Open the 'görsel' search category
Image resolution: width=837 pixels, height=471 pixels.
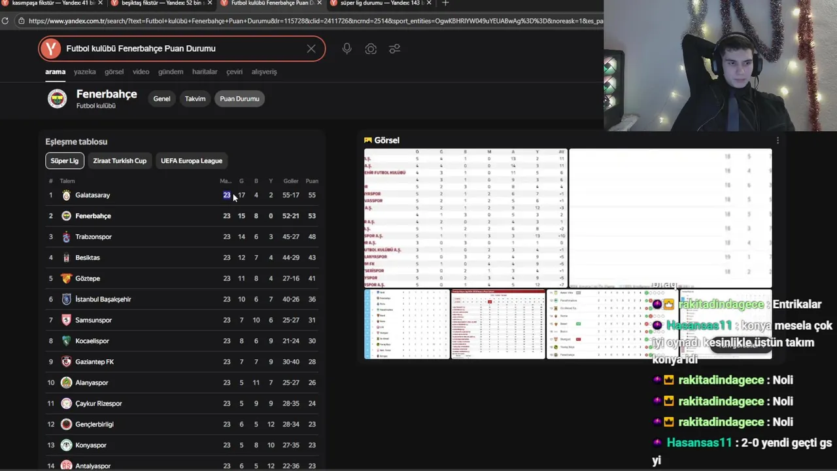coord(114,72)
